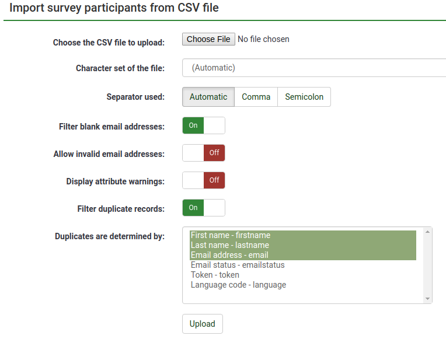Toggle Filter blank email addresses switch
This screenshot has height=339, width=446.
(203, 125)
